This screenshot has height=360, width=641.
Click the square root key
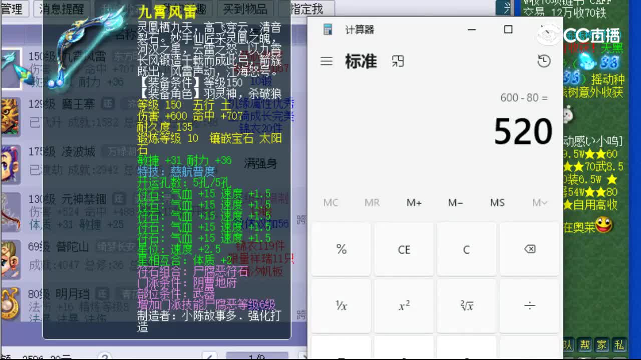(x=466, y=306)
